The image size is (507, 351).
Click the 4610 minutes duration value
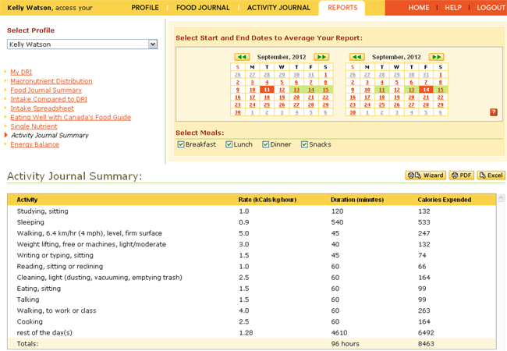pyautogui.click(x=339, y=333)
